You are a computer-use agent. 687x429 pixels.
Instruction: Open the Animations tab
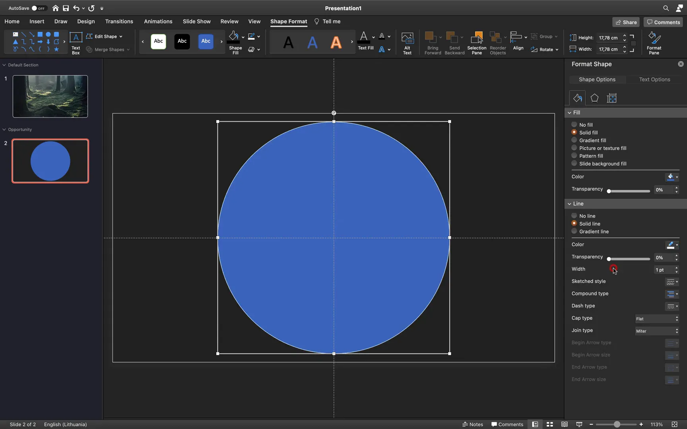(158, 21)
